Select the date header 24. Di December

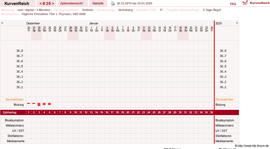click(x=50, y=29)
